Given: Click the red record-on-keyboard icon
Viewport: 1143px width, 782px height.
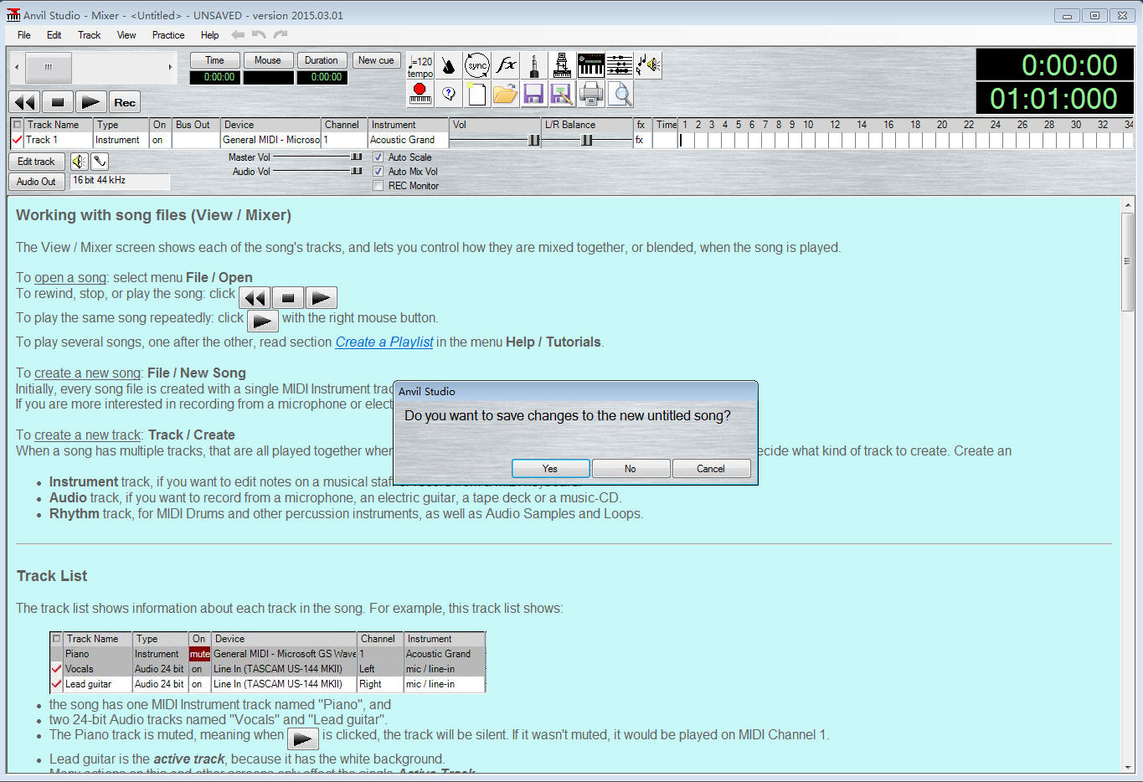Looking at the screenshot, I should [x=420, y=95].
